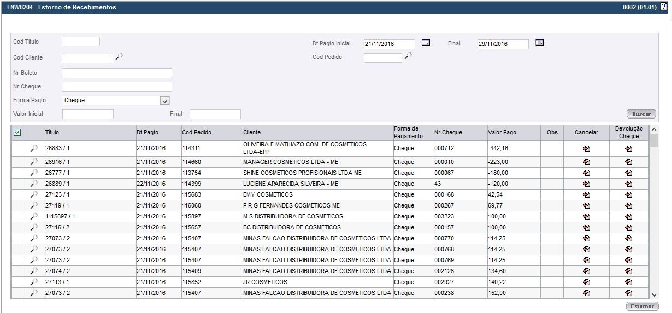
Task: Click the Buscar button
Action: point(641,114)
